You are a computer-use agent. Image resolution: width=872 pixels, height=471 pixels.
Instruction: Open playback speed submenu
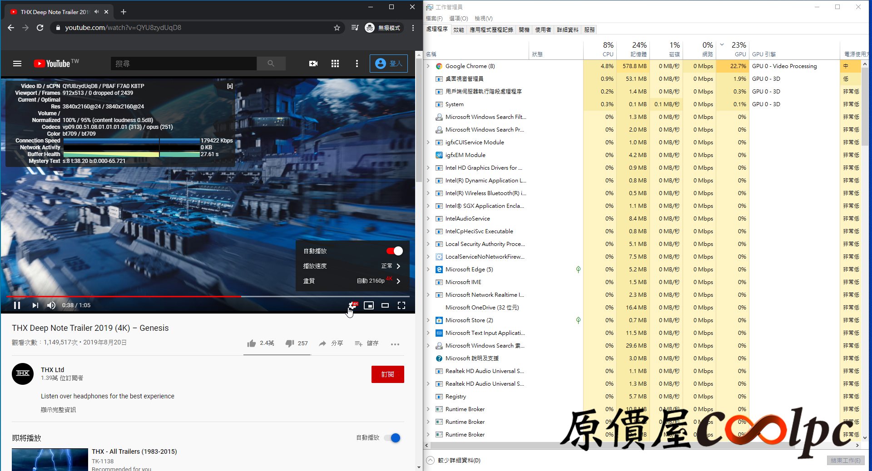coord(352,266)
